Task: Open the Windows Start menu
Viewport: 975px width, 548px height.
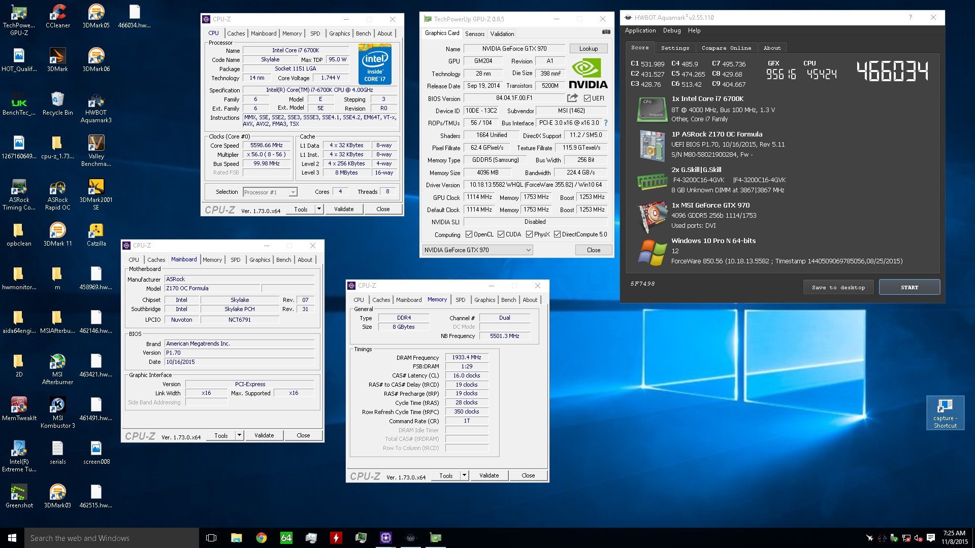Action: pyautogui.click(x=12, y=538)
